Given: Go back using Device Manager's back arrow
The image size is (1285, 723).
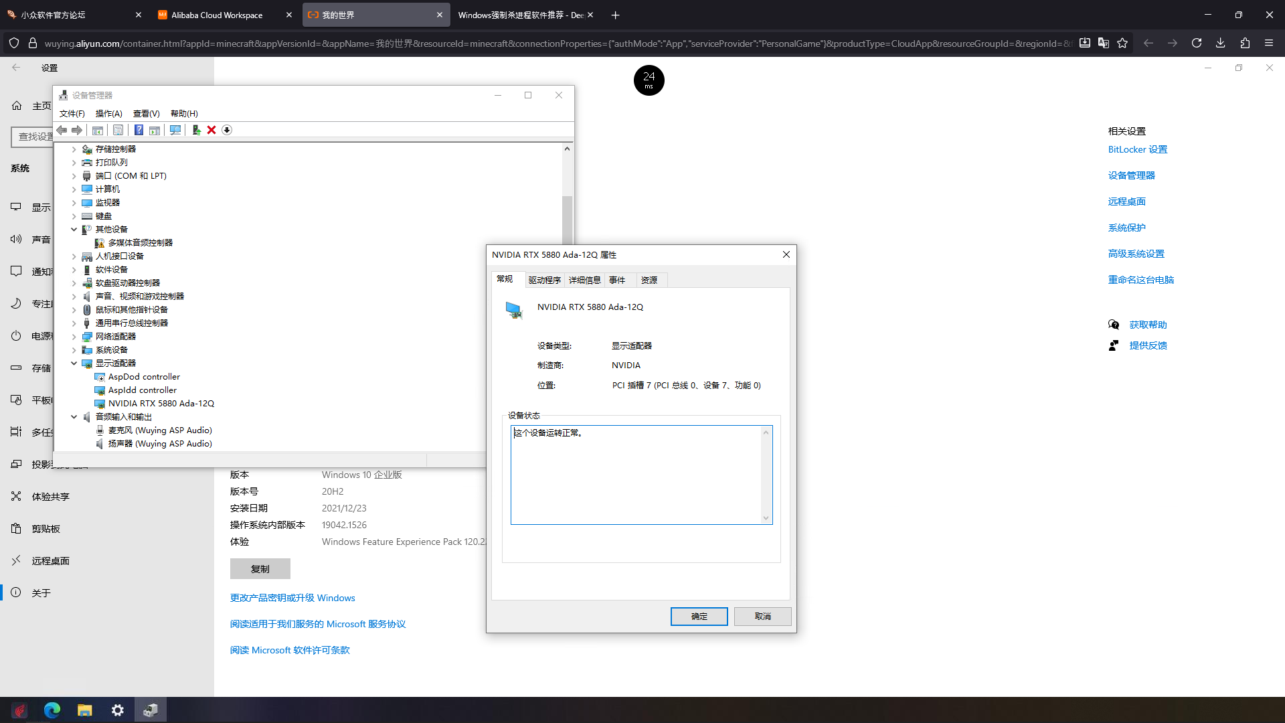Looking at the screenshot, I should tap(62, 129).
